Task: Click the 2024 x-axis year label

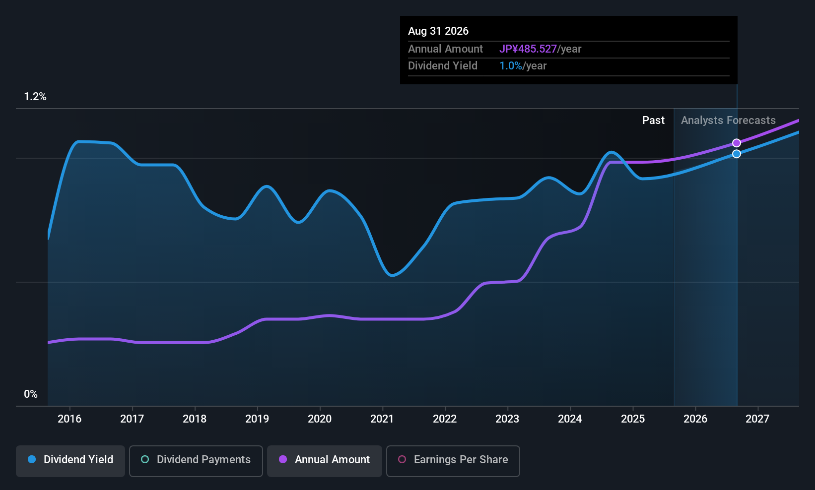Action: pyautogui.click(x=570, y=419)
